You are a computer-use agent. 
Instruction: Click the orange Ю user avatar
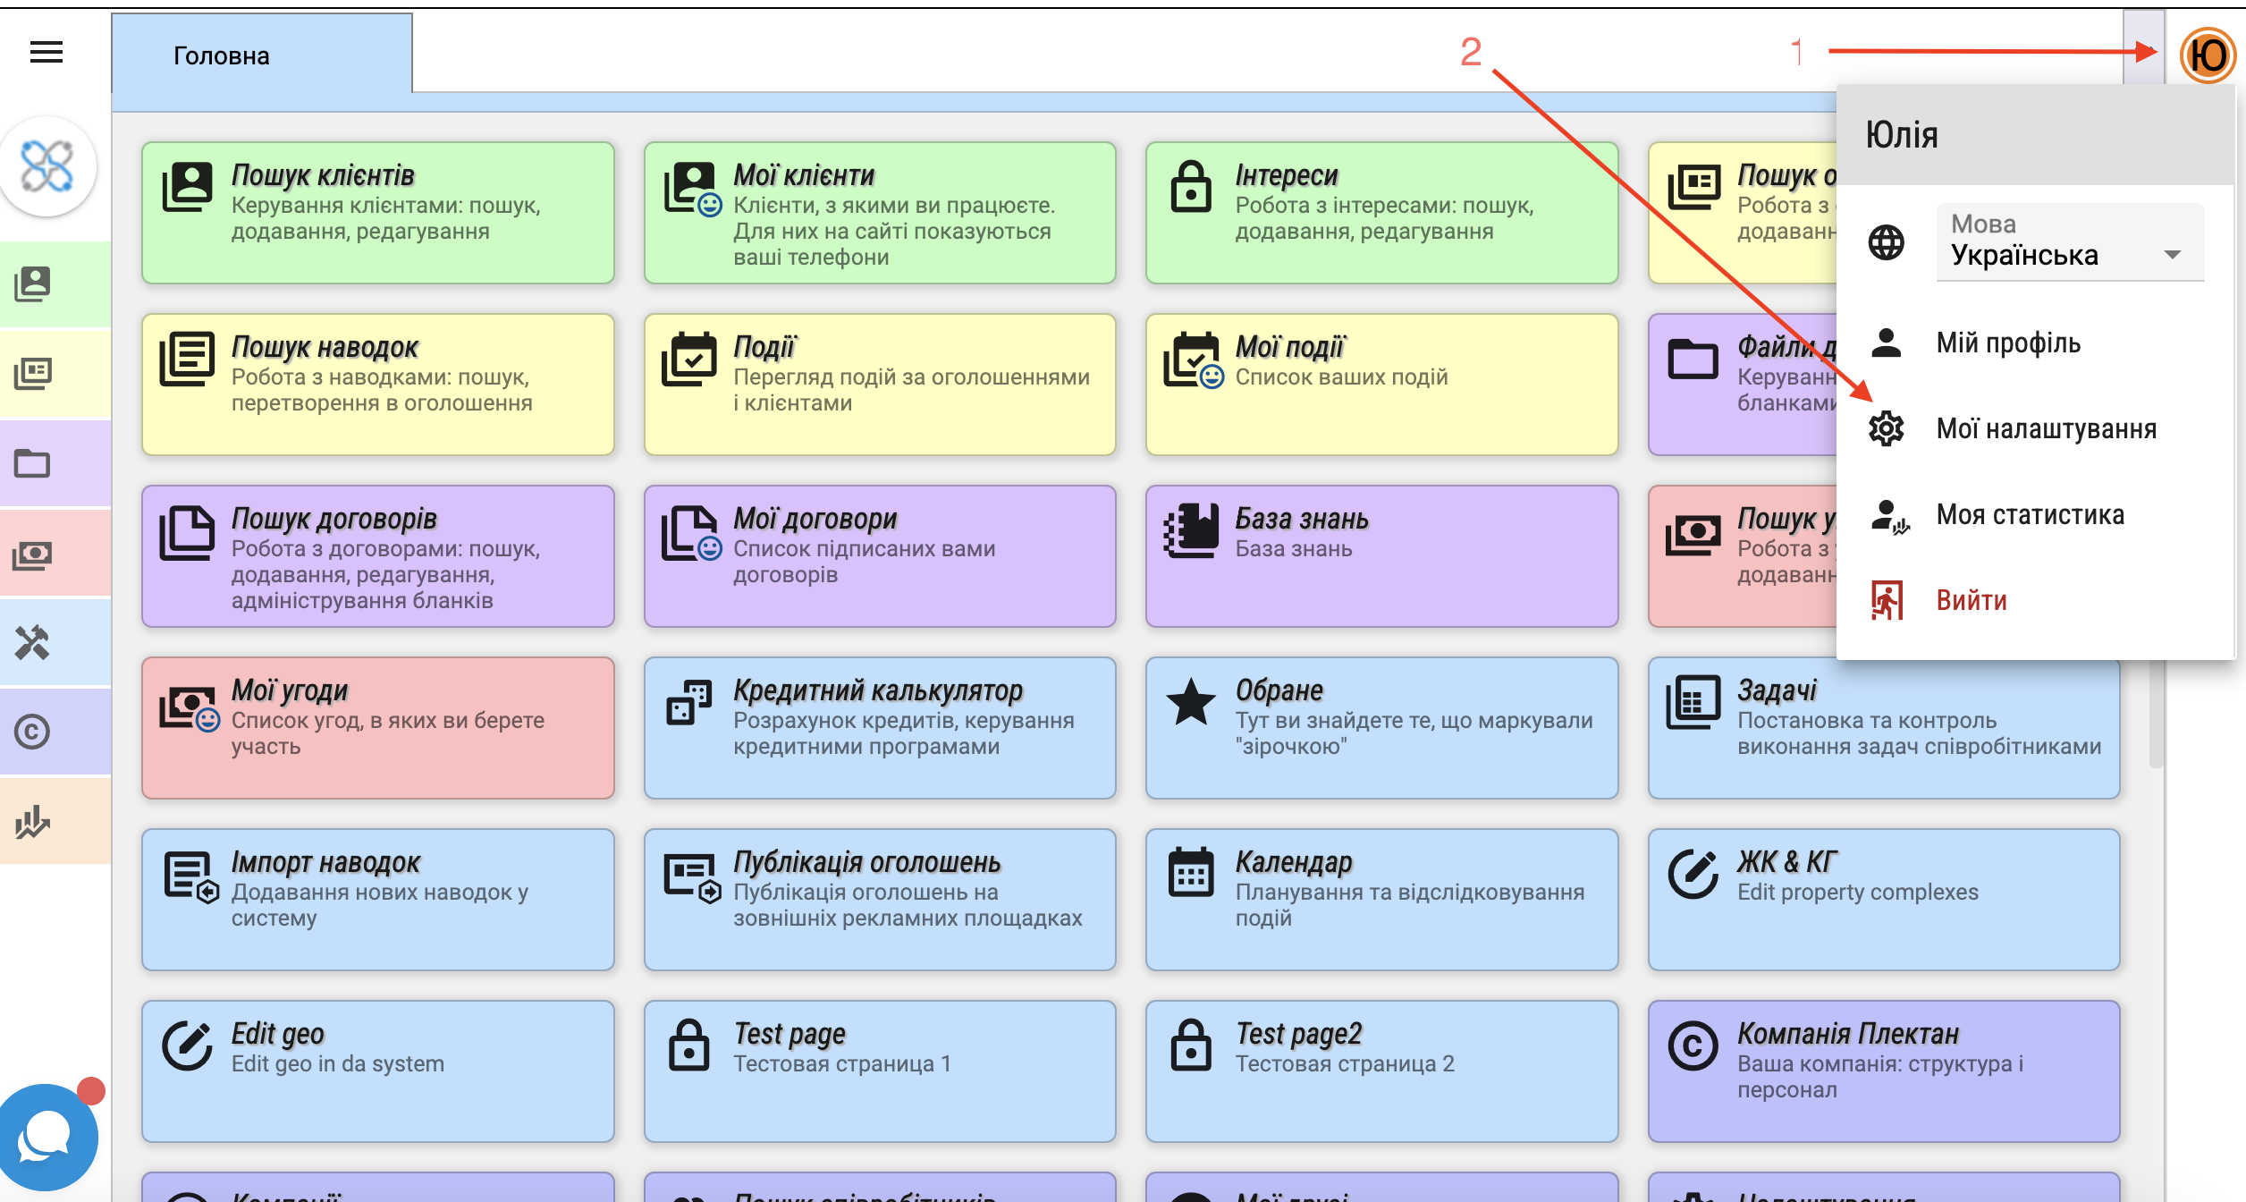2207,55
